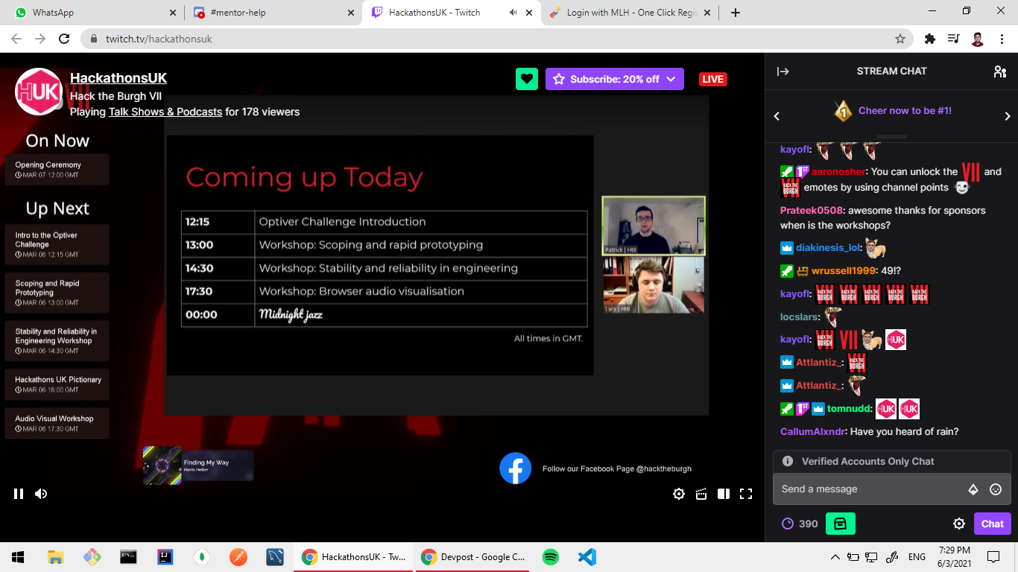Claim the channel points bonus chest
Screen dimensions: 1018x572
click(x=841, y=524)
